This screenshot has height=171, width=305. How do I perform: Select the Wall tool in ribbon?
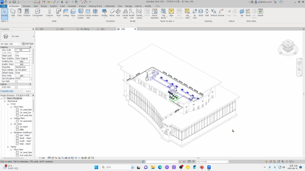click(x=13, y=13)
